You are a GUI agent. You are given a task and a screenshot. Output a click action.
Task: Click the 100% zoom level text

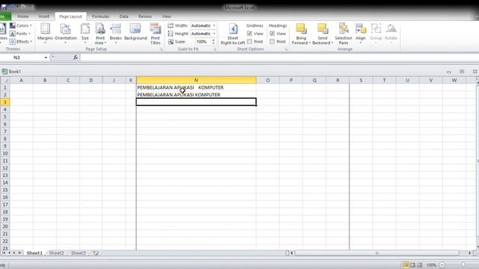coord(431,265)
